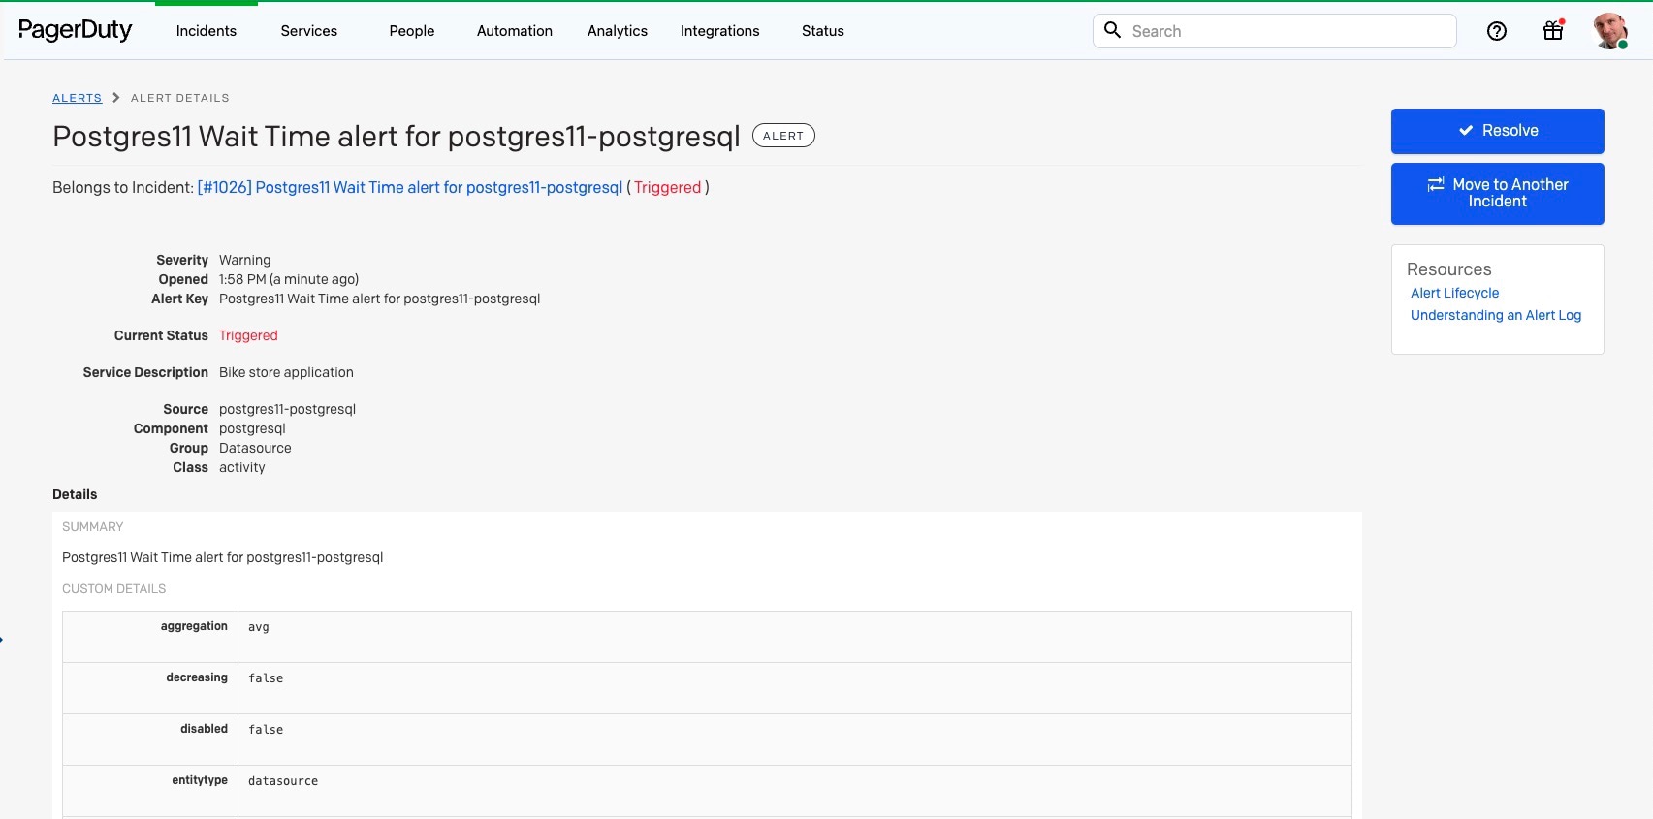The width and height of the screenshot is (1653, 819).
Task: Click the 'postgresql' component value
Action: pos(252,428)
